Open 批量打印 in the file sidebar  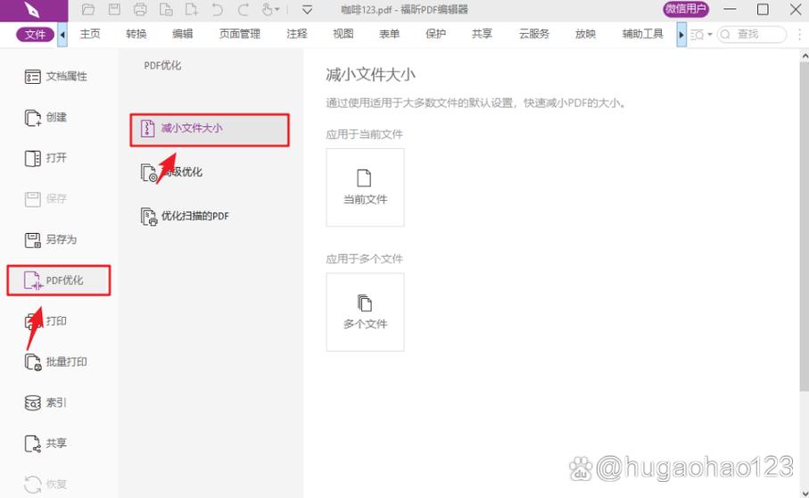pos(56,361)
